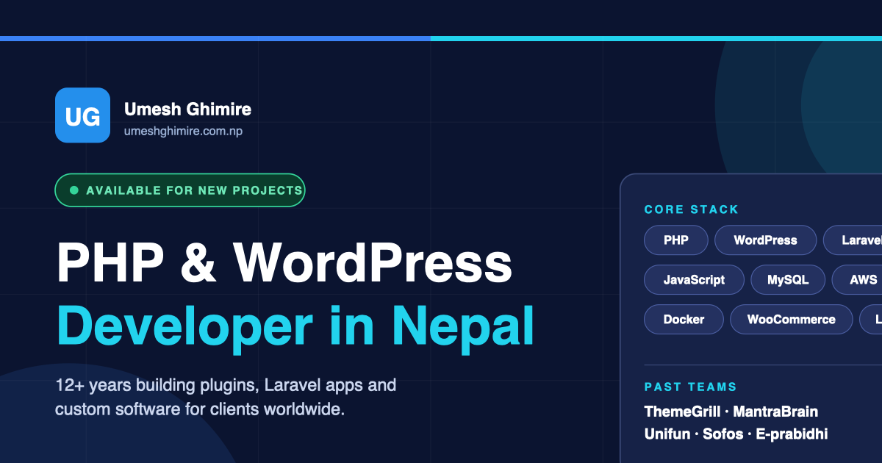This screenshot has height=463, width=882.
Task: Click the MantraBrain team name
Action: click(775, 412)
